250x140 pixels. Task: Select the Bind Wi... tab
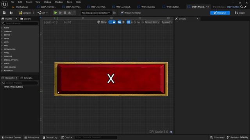tap(27, 78)
